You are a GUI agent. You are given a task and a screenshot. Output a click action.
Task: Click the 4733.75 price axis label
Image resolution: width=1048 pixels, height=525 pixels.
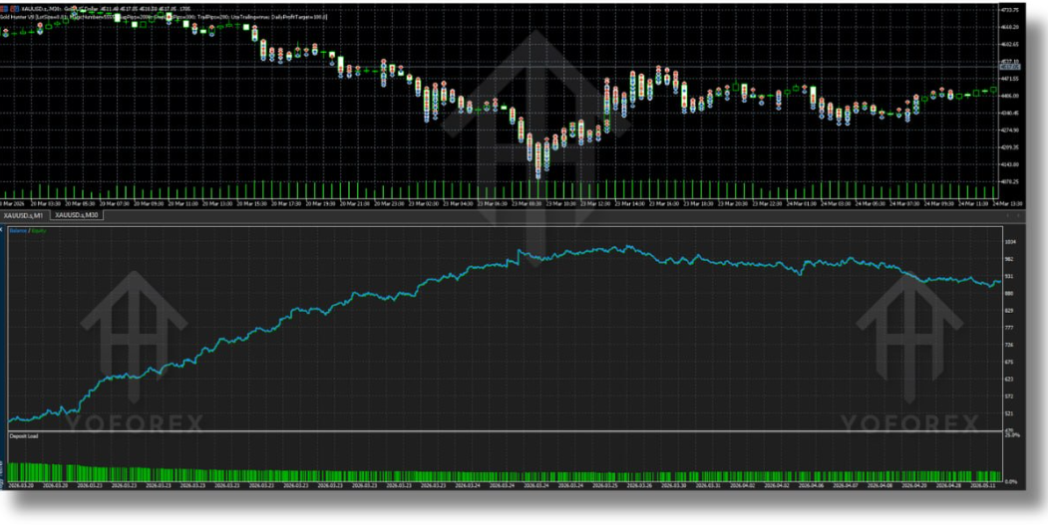1010,9
